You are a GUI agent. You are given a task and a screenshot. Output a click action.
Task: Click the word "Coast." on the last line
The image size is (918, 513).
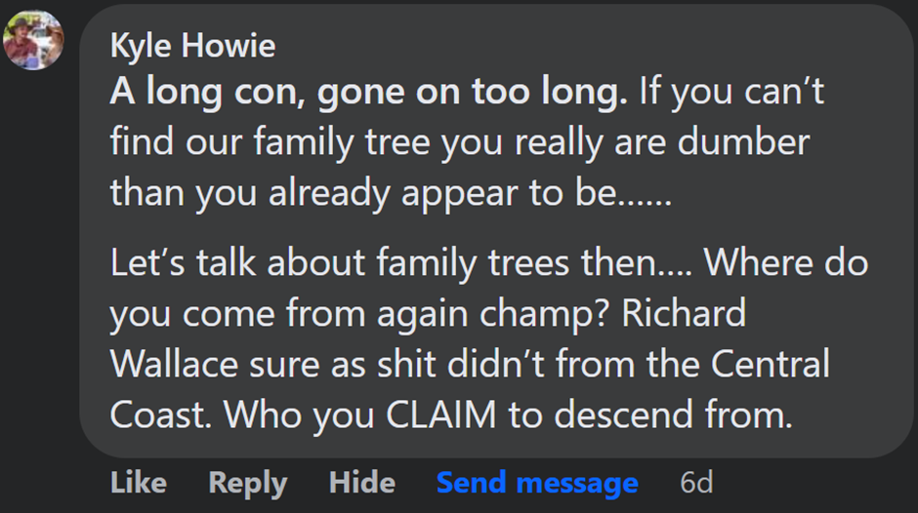point(160,415)
